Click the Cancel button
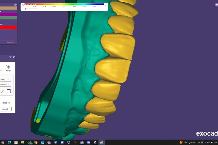 pos(5,109)
